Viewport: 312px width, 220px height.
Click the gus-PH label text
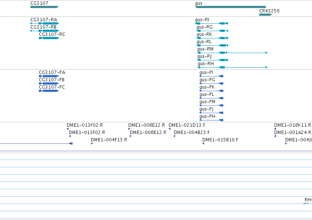(x=208, y=116)
